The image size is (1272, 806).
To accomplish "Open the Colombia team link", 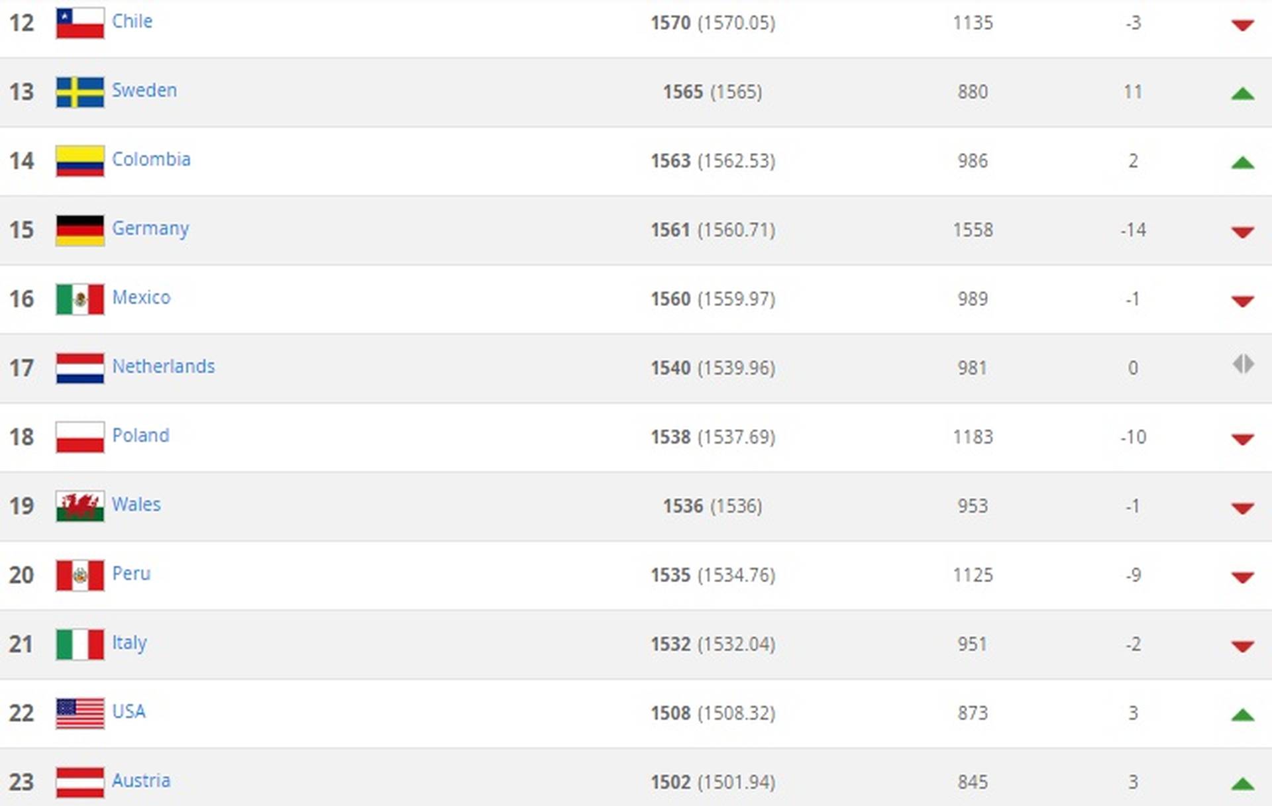I will 151,159.
